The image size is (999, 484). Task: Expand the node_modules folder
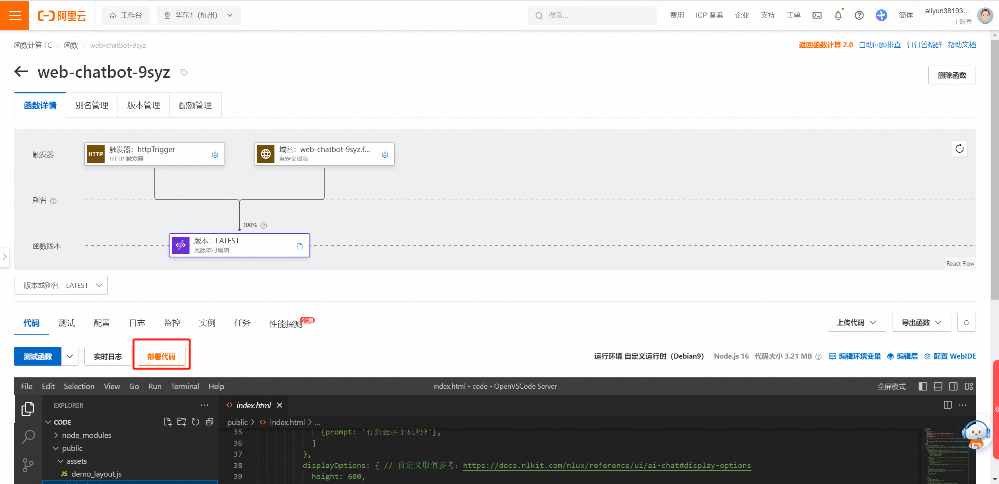point(86,435)
